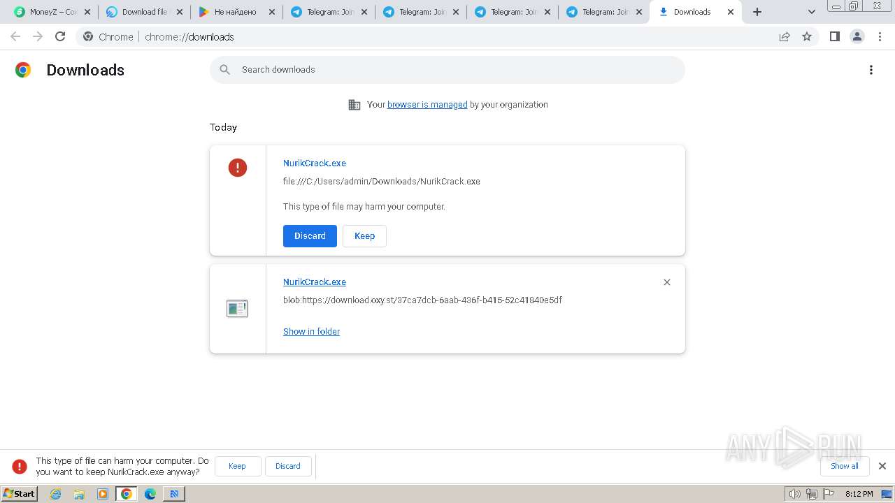Launch Internet Explorer from taskbar
895x503 pixels.
coord(56,494)
